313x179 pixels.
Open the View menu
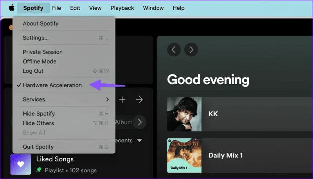coord(95,8)
